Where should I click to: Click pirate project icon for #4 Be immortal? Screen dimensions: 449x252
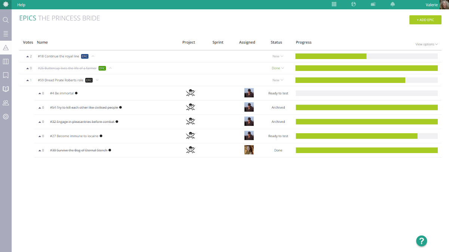click(x=190, y=93)
